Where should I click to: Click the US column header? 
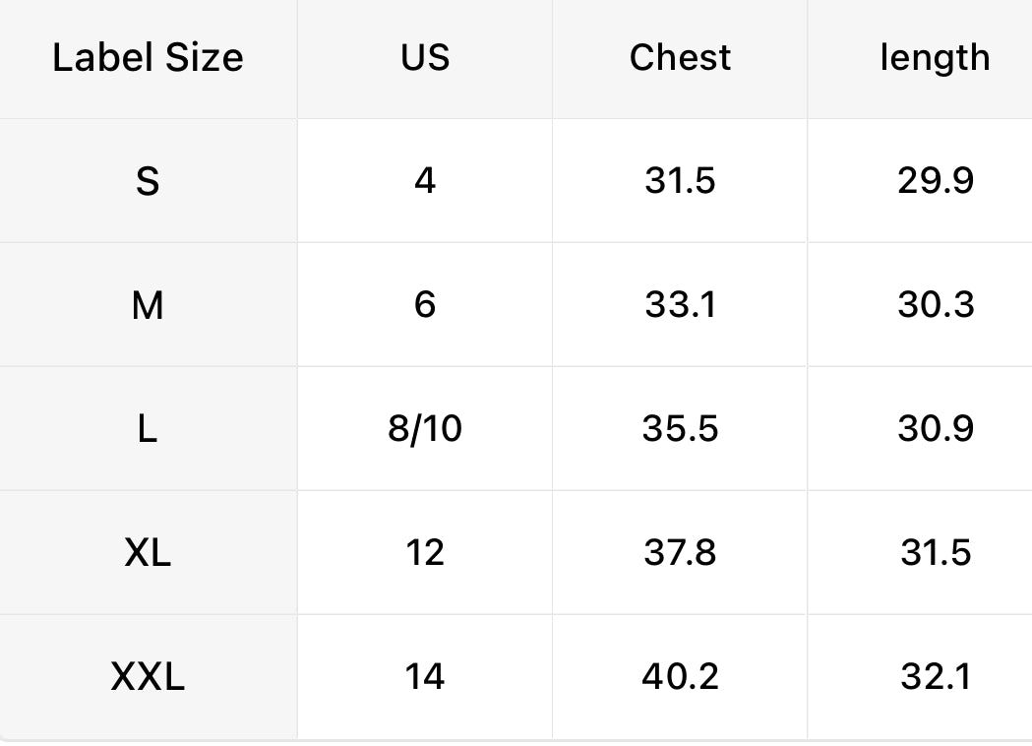coord(425,58)
